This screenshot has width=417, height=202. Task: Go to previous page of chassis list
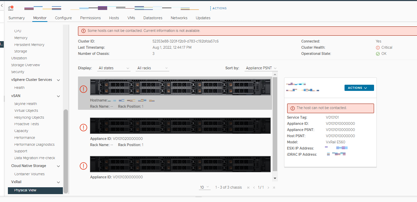[x=254, y=188]
